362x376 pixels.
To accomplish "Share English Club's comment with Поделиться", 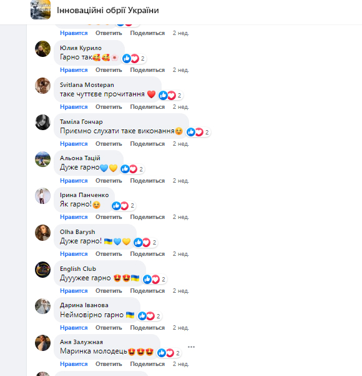I will point(147,291).
